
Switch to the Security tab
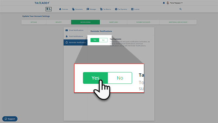click(x=59, y=22)
